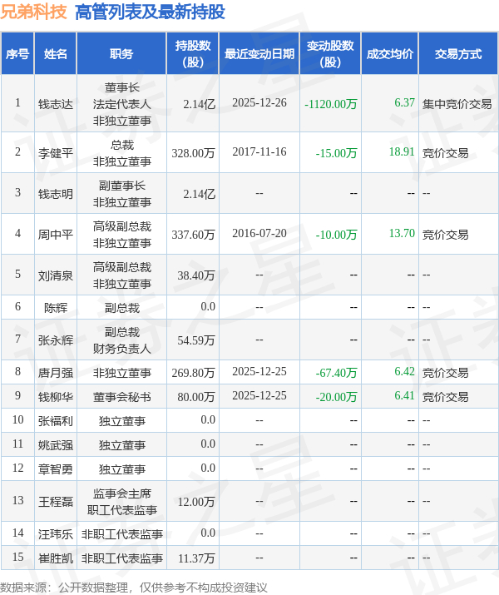Image resolution: width=499 pixels, height=595 pixels.
Task: Click the name 崔胜凯
Action: click(56, 558)
